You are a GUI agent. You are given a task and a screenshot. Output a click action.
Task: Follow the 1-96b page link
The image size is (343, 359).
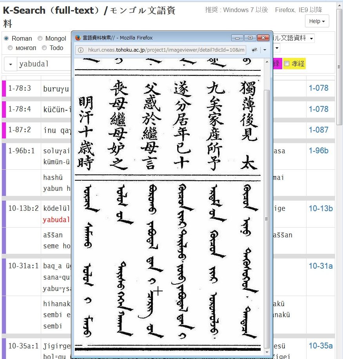point(318,151)
